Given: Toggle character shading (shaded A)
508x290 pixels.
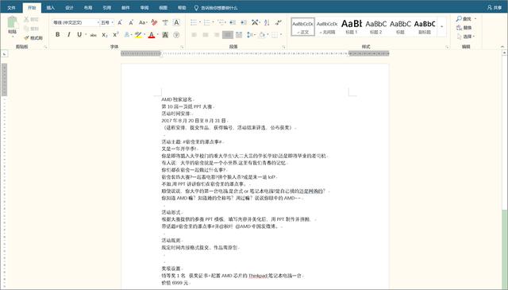Looking at the screenshot, I should (165, 35).
